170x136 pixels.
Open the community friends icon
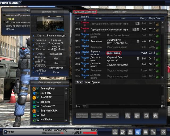coord(145,132)
